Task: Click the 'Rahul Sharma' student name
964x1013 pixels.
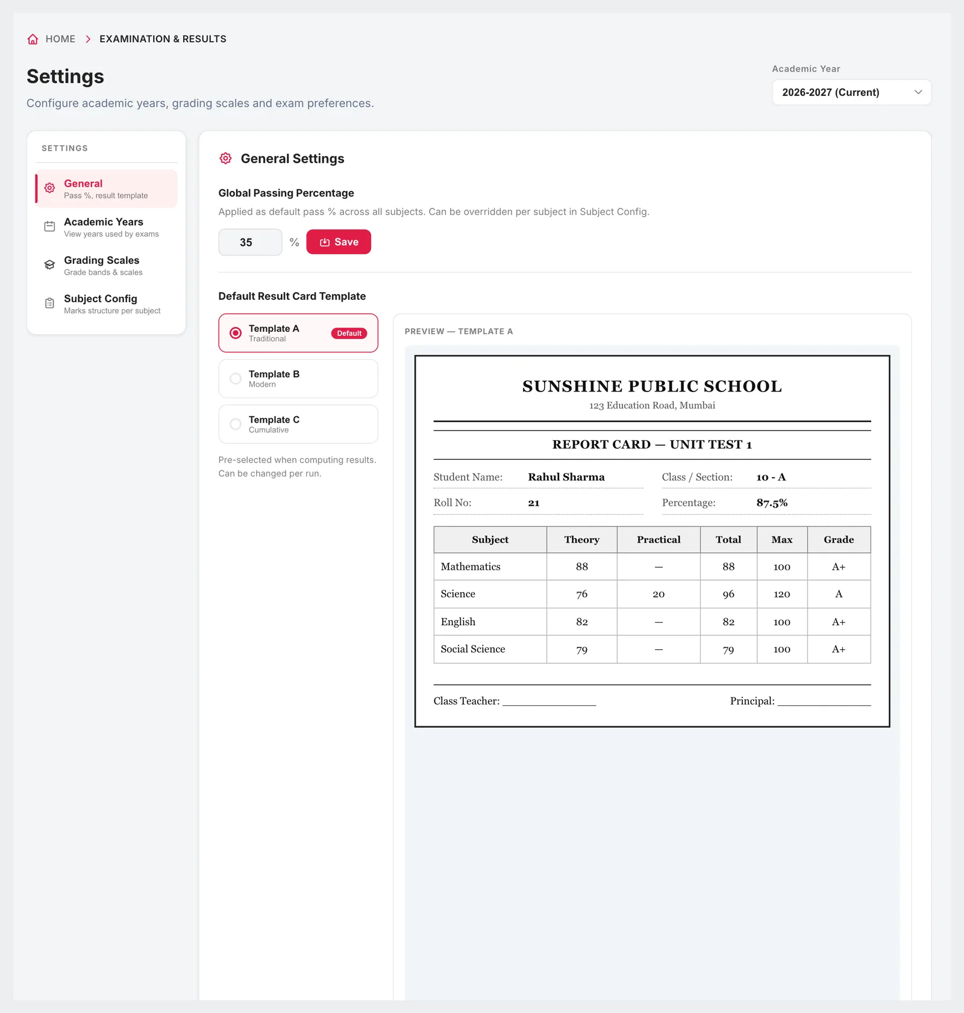Action: pos(566,477)
